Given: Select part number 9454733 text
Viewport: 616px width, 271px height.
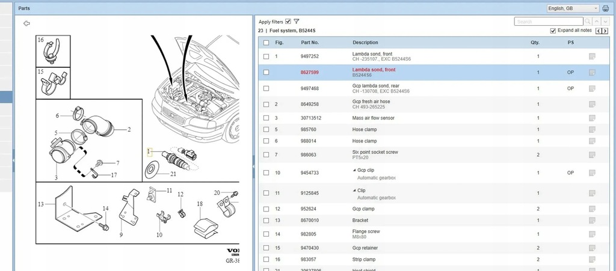Looking at the screenshot, I should pyautogui.click(x=310, y=173).
